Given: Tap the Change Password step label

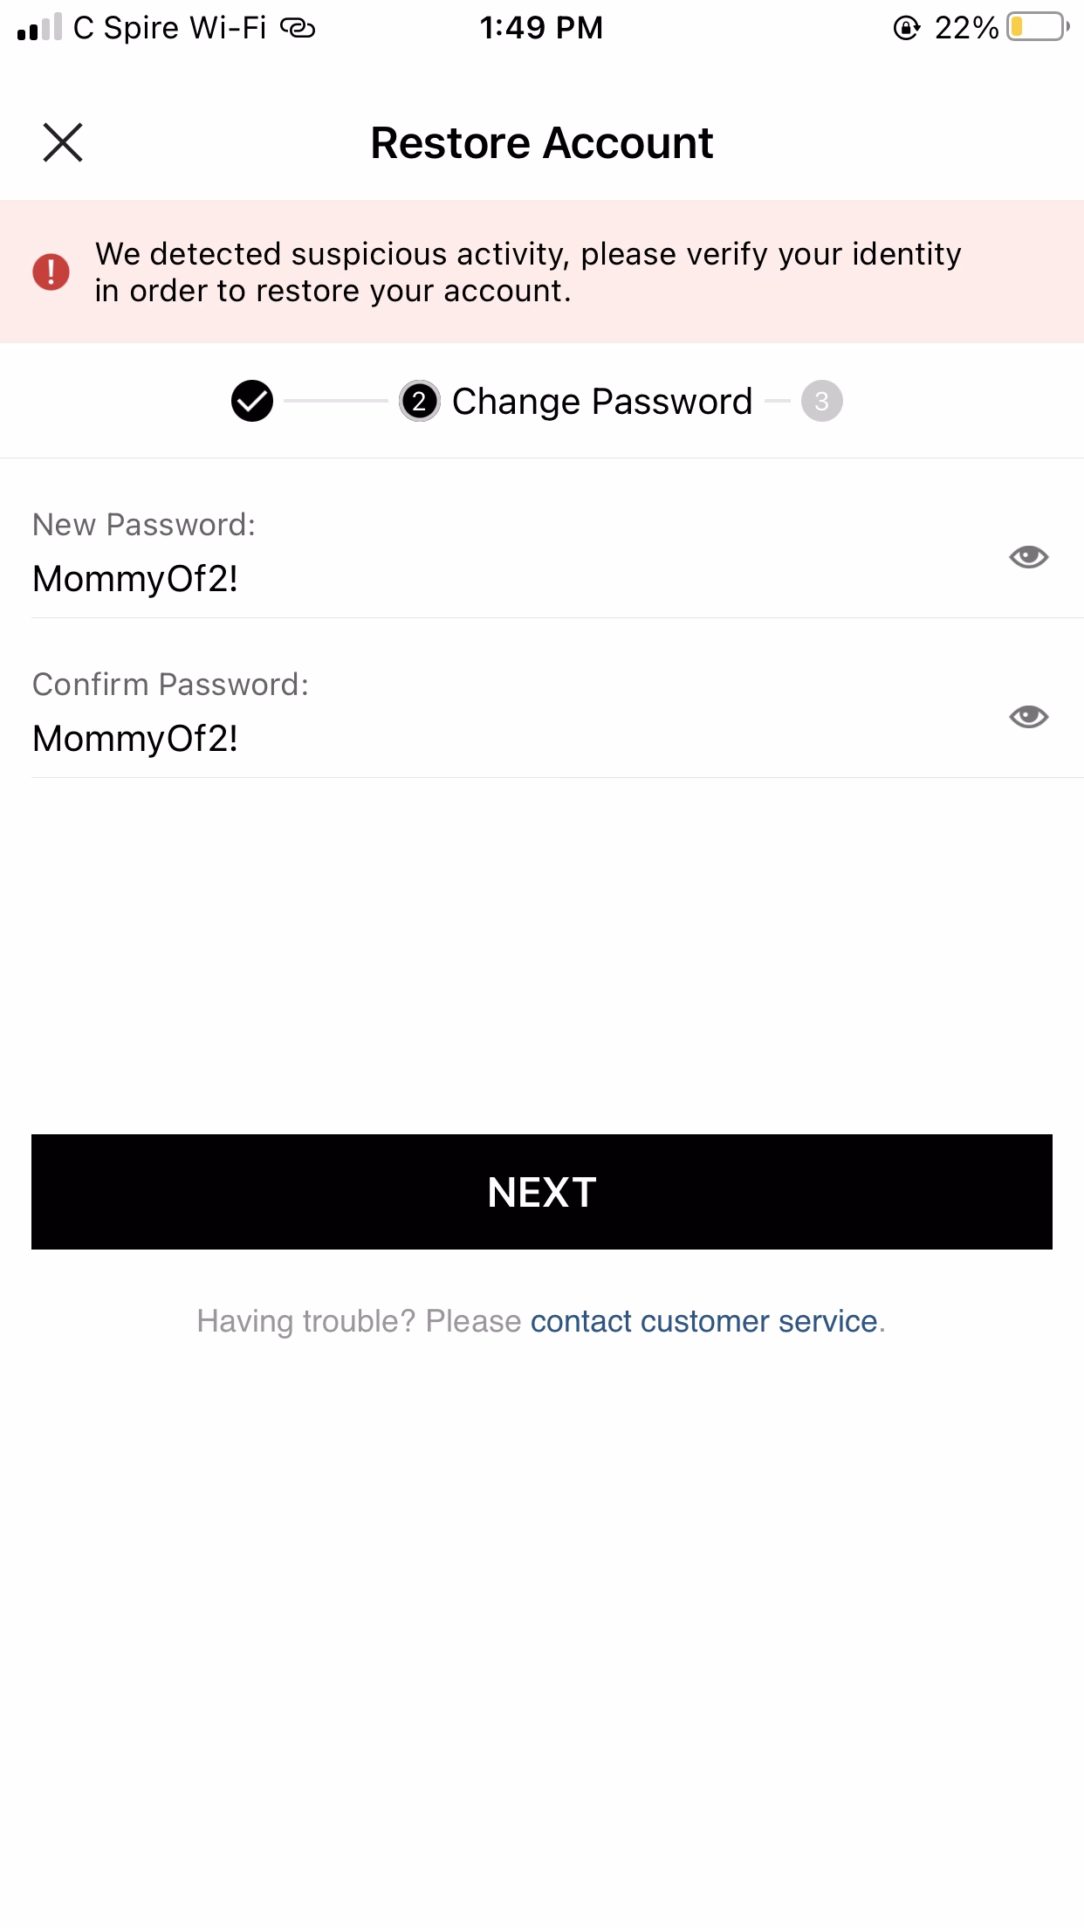Looking at the screenshot, I should (601, 402).
